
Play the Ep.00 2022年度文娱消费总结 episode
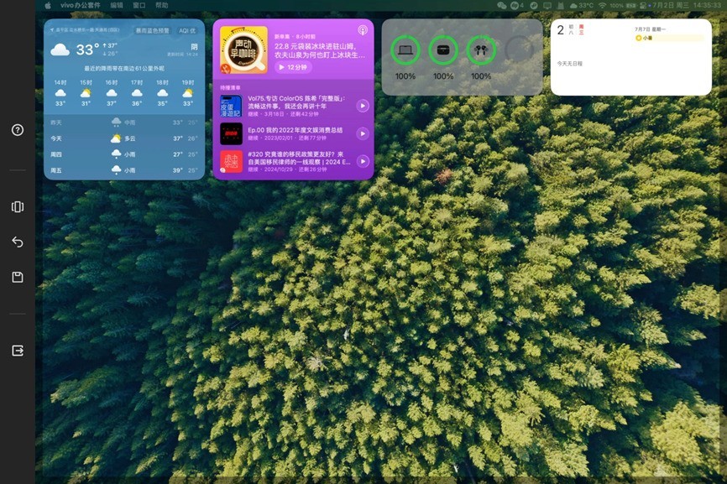[361, 132]
